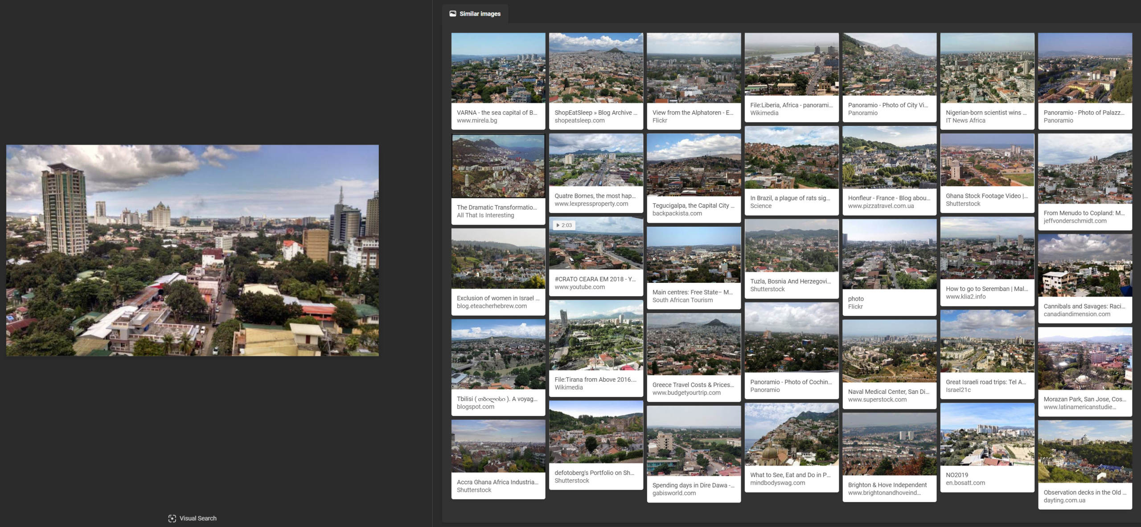Open Spending days in Dire Dawa image

(x=694, y=441)
